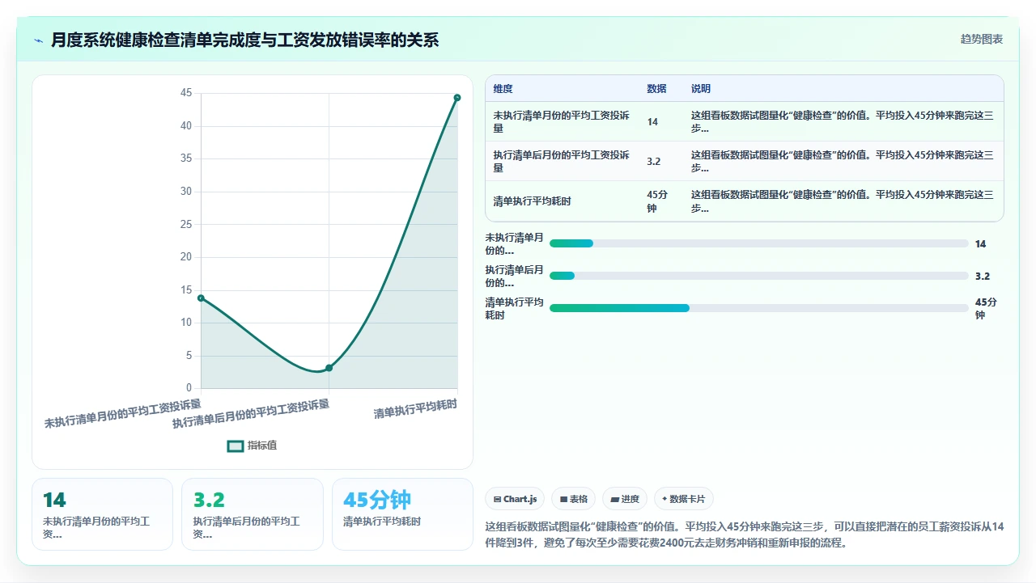Click the 说明 column header
Viewport: 1036px width, 583px height.
701,89
